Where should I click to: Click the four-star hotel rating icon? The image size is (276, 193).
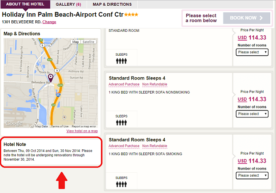(130, 15)
